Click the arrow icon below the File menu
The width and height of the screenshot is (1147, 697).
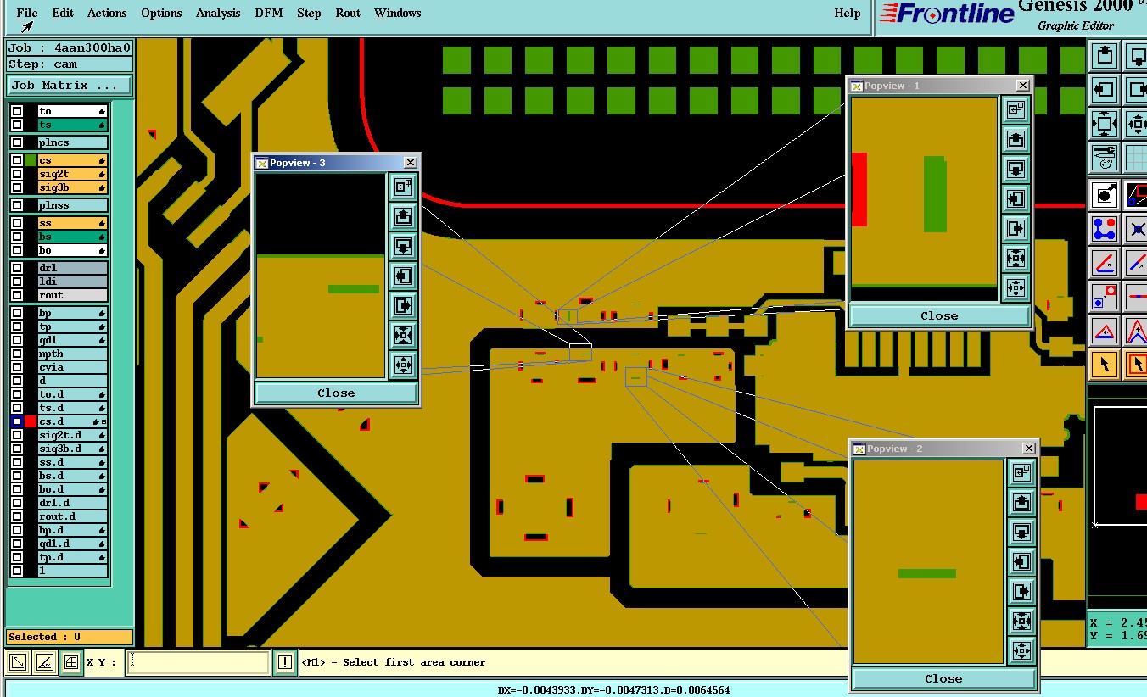pos(26,27)
